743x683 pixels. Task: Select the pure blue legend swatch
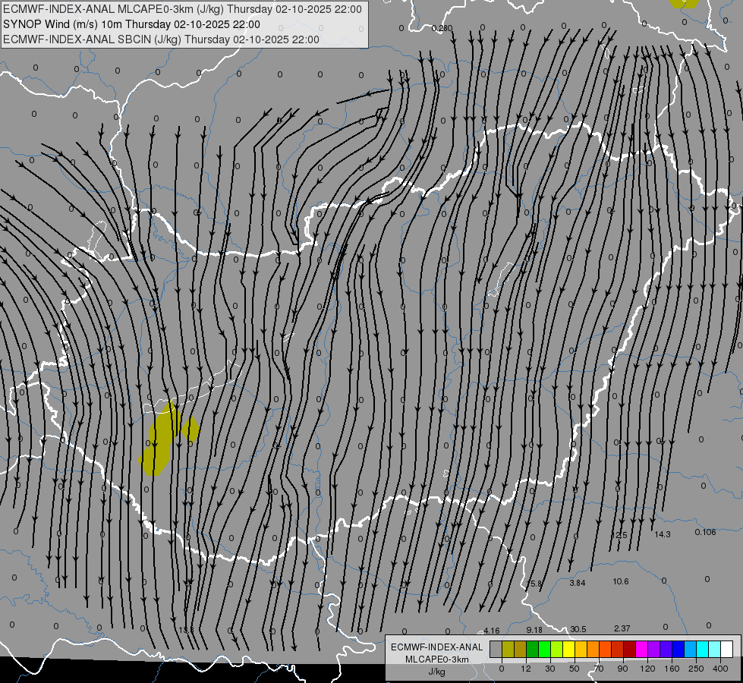[678, 649]
